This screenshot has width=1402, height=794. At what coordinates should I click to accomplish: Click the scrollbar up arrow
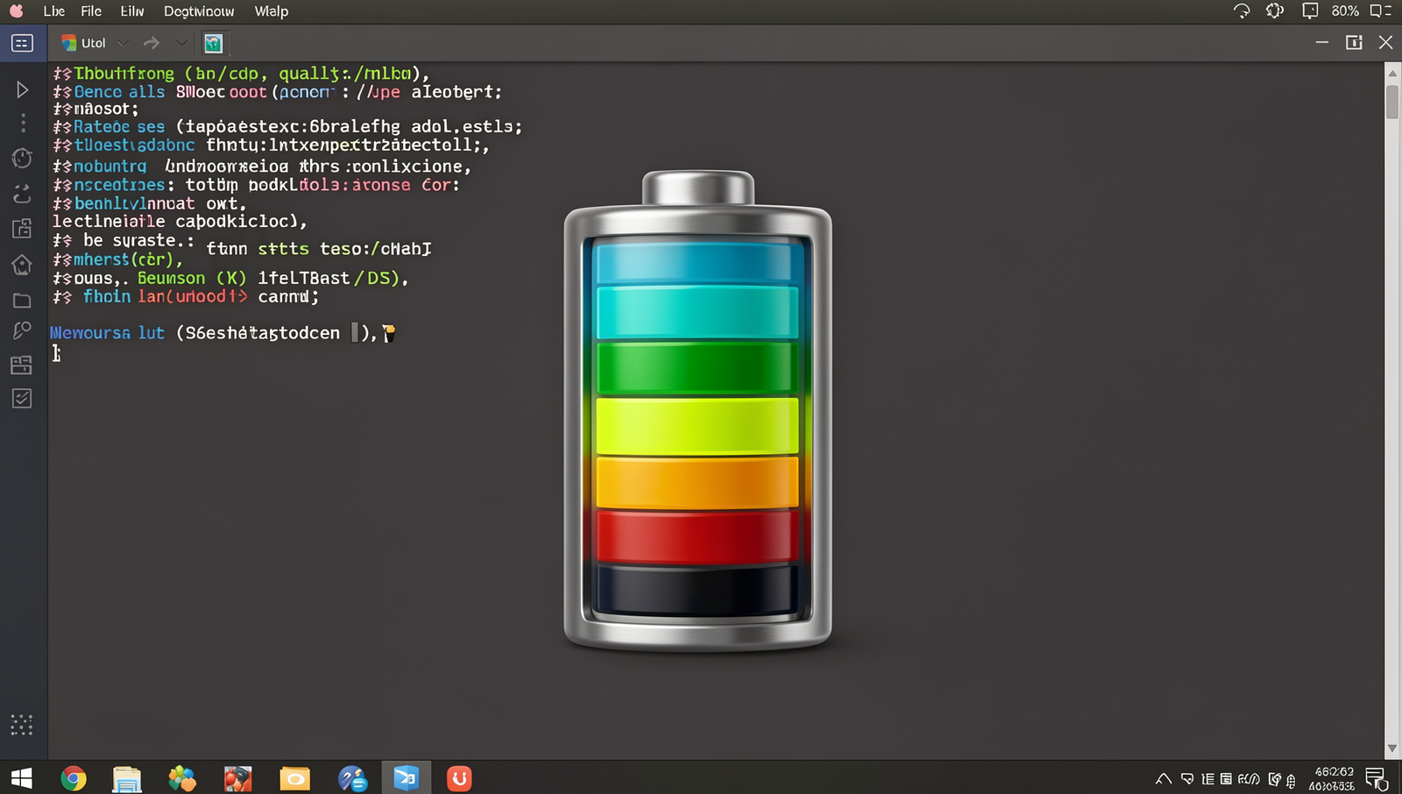coord(1392,73)
